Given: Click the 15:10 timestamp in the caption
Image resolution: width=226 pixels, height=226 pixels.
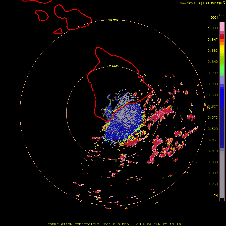Looking at the screenshot, I should (175, 224).
